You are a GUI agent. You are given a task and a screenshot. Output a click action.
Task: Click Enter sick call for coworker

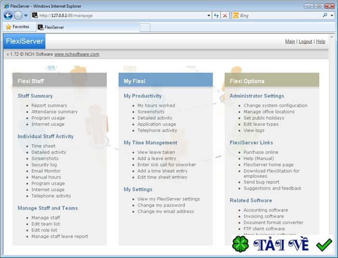167,165
